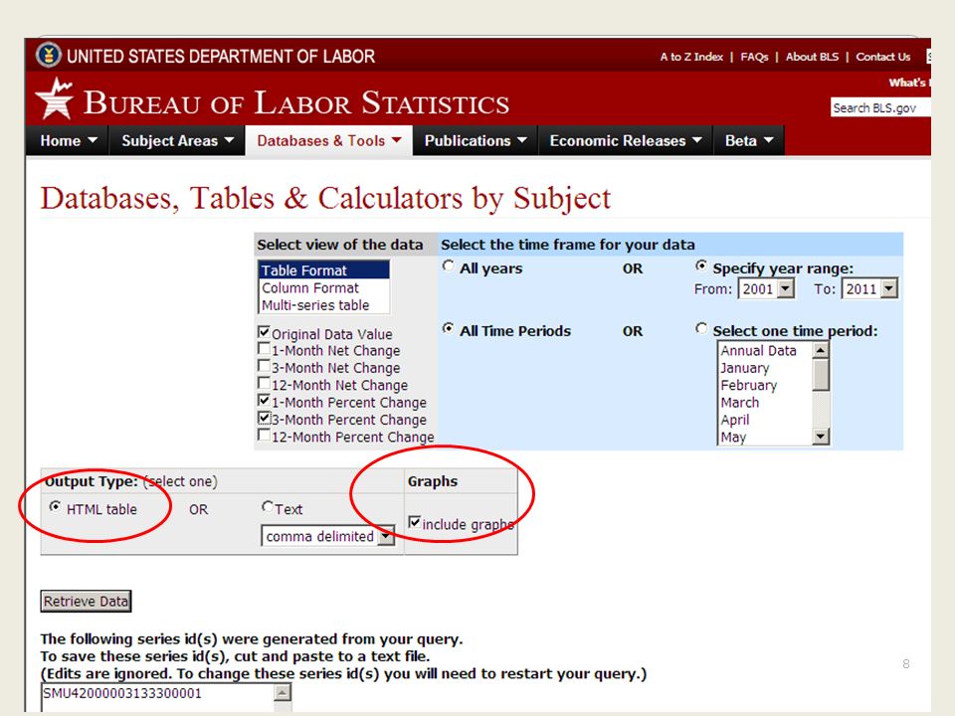955x716 pixels.
Task: Click the BLS star logo
Action: (x=54, y=98)
